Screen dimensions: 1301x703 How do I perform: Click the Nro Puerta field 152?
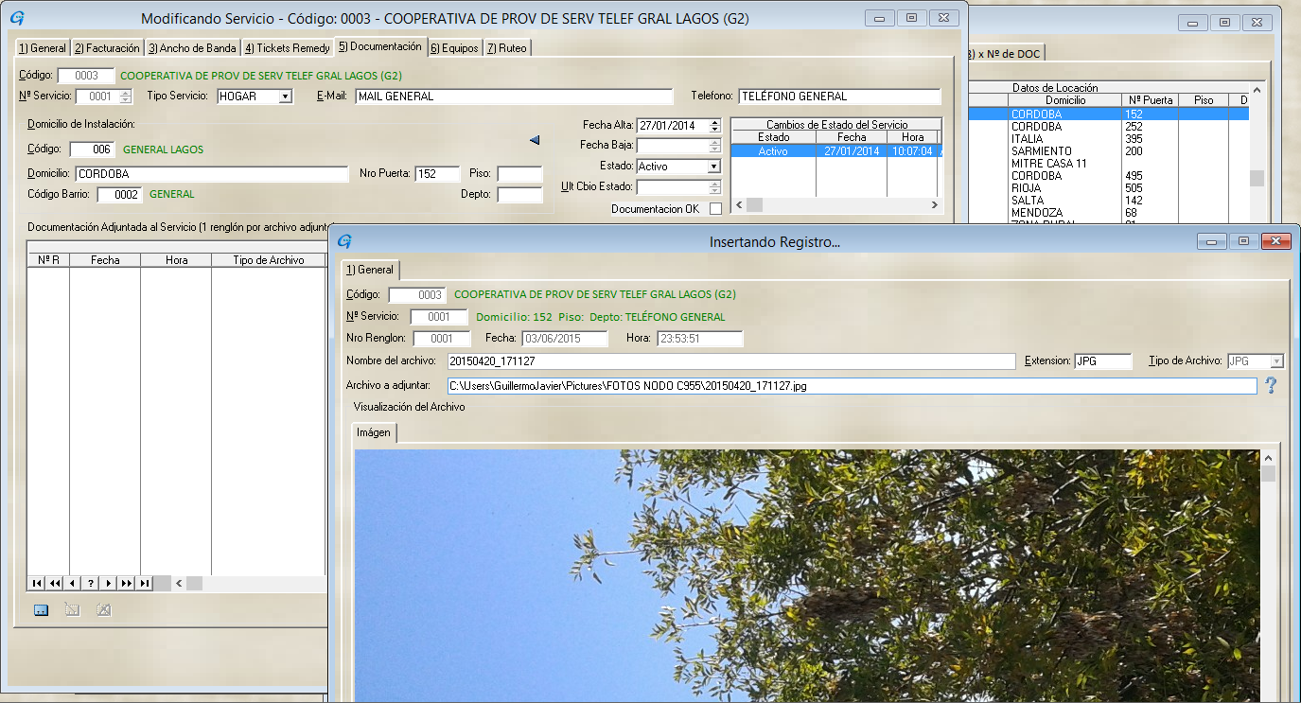[x=437, y=174]
